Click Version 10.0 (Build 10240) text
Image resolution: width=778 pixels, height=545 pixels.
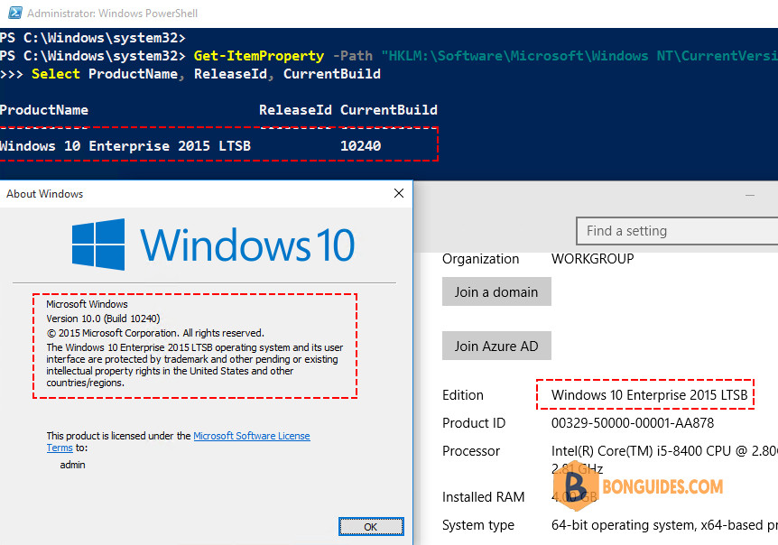click(x=103, y=319)
